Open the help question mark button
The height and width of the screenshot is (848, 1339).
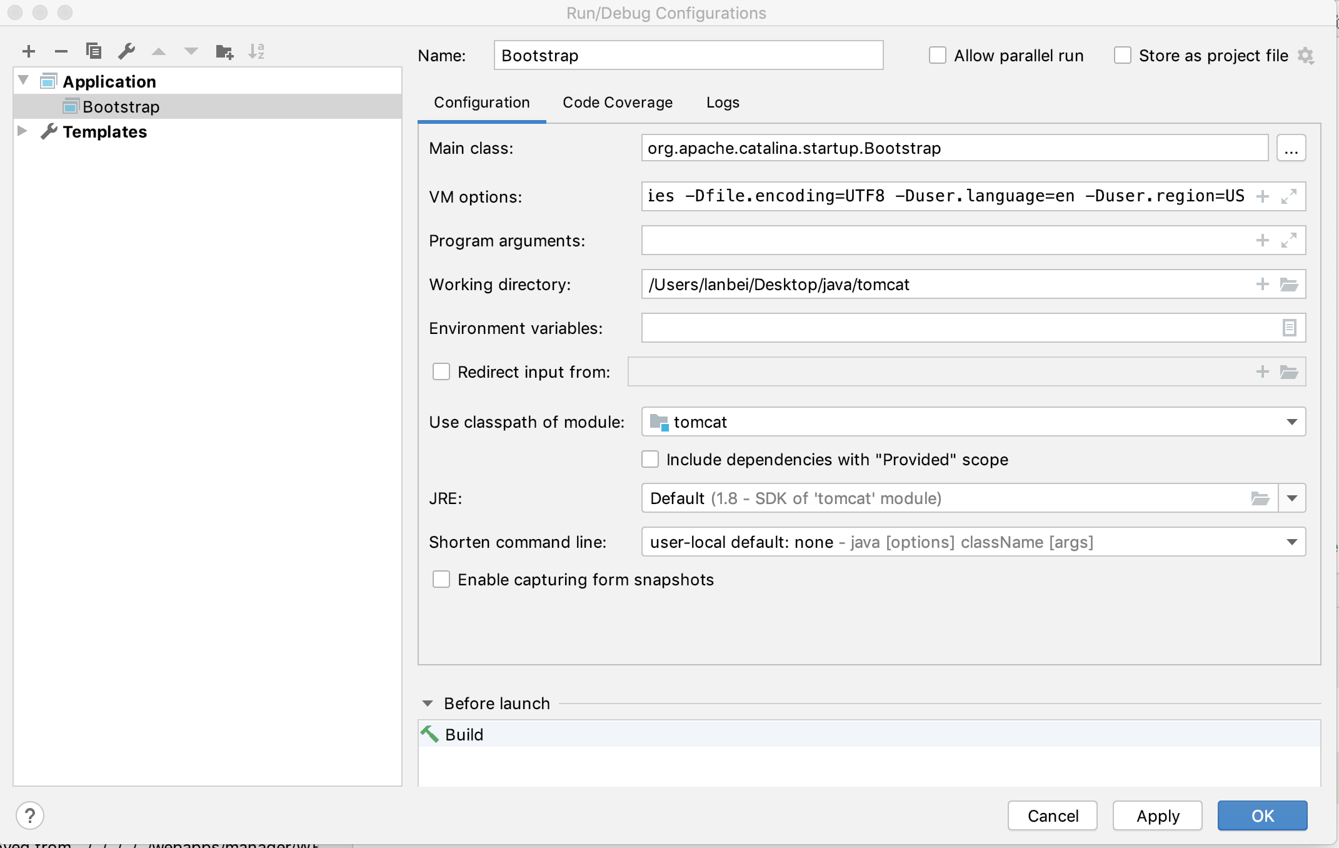pos(30,815)
